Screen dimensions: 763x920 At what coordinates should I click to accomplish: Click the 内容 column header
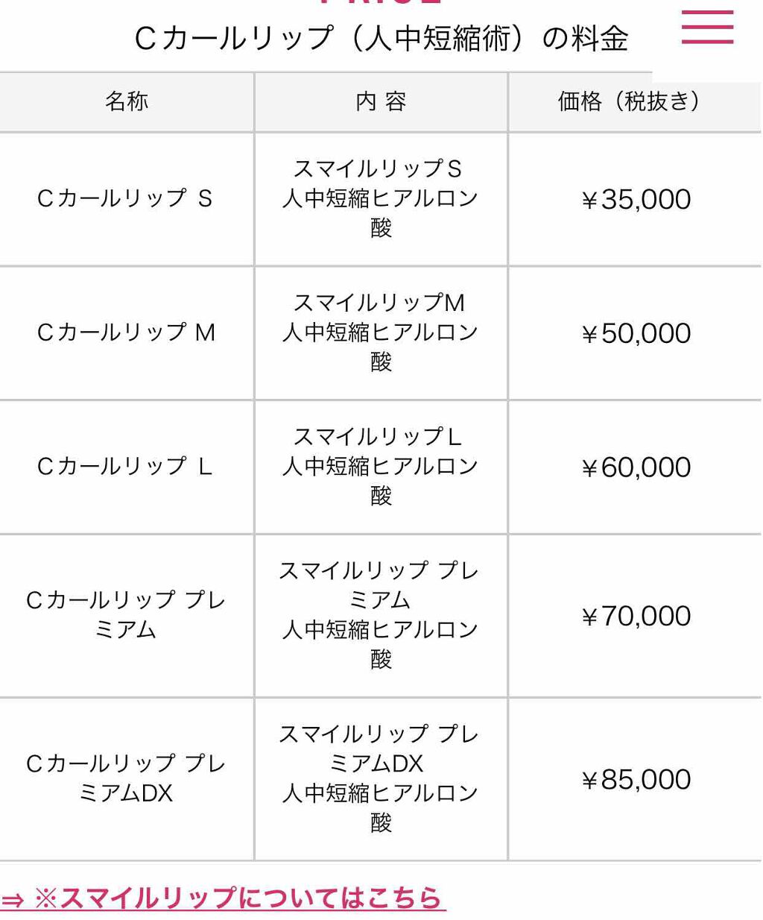point(381,101)
